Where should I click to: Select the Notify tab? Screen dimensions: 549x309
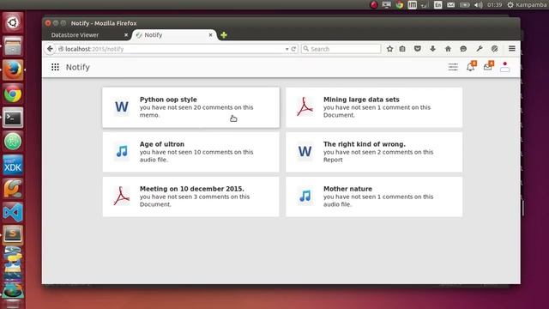coord(174,35)
